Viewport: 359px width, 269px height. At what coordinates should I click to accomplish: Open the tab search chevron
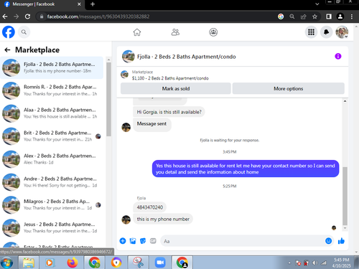point(317,4)
